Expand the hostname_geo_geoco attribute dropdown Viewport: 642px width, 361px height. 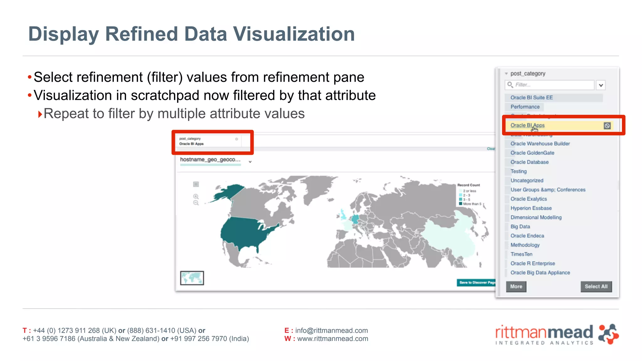point(250,162)
